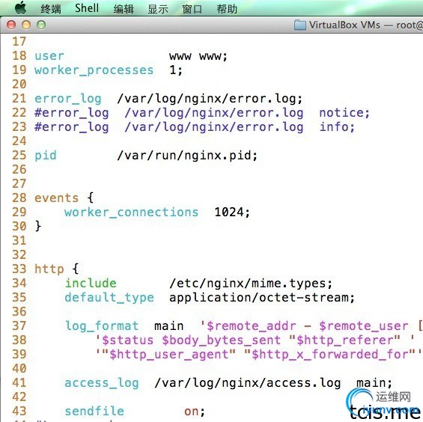Click '$remote_user' on line 37

click(x=364, y=326)
